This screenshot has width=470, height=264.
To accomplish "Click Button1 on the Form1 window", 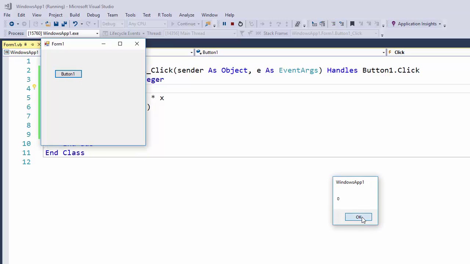I will coord(68,74).
